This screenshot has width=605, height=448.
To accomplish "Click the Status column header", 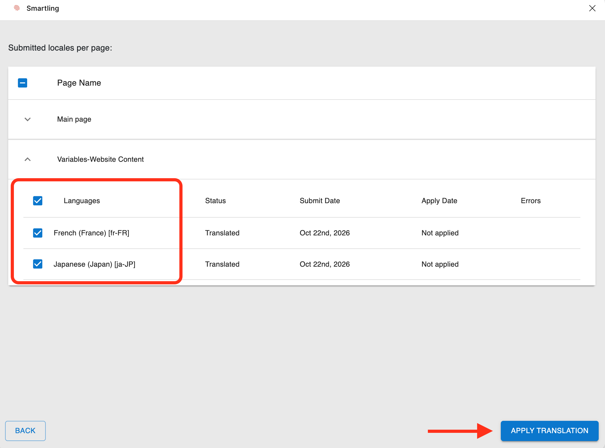I will click(x=215, y=201).
